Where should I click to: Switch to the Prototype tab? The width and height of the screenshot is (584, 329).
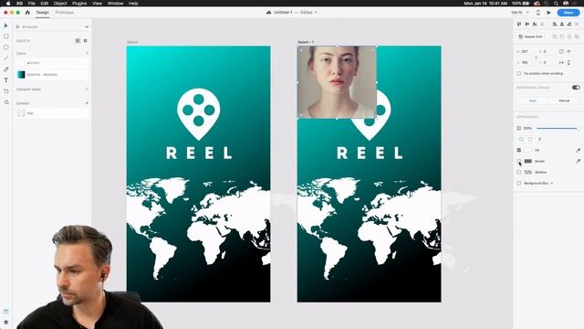64,12
